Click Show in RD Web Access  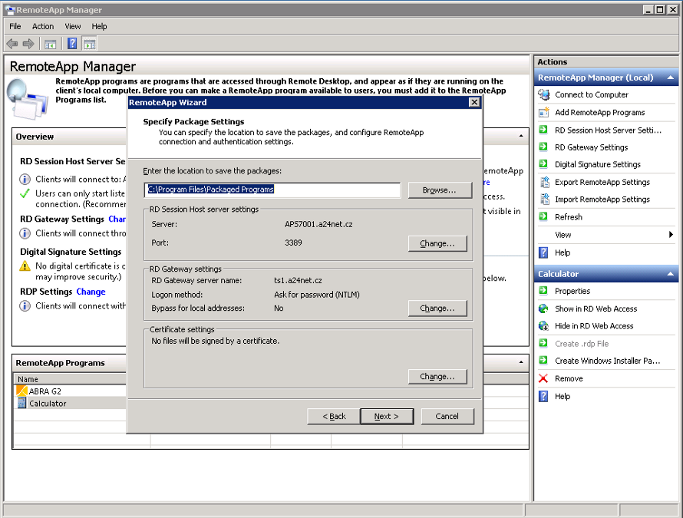coord(596,308)
